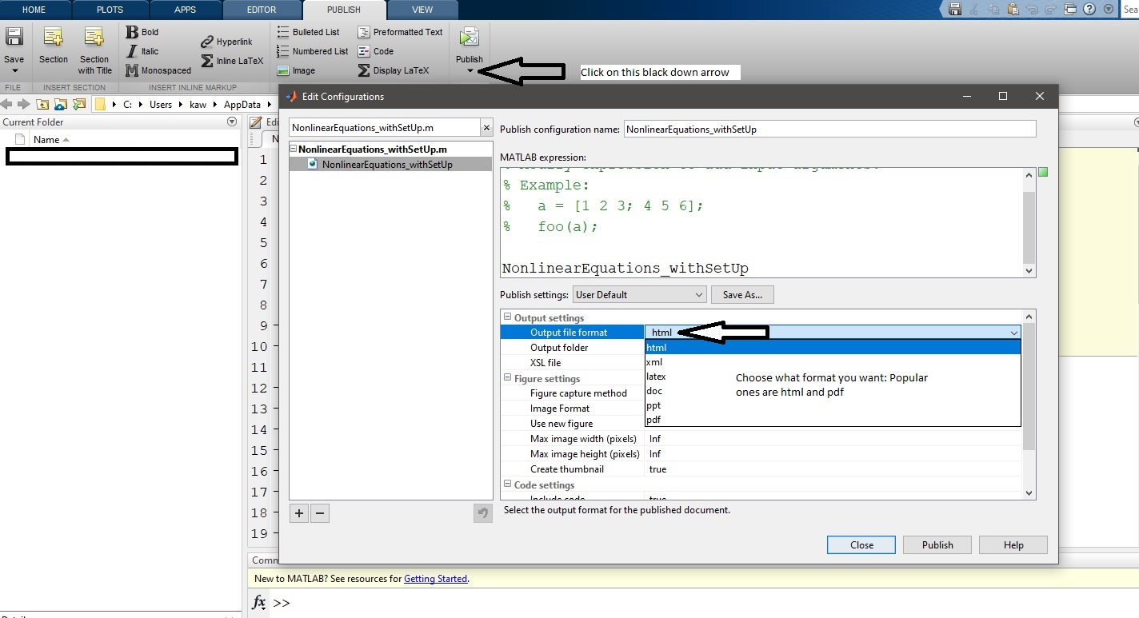
Task: Open the Publish settings User Default dropdown
Action: [x=639, y=295]
